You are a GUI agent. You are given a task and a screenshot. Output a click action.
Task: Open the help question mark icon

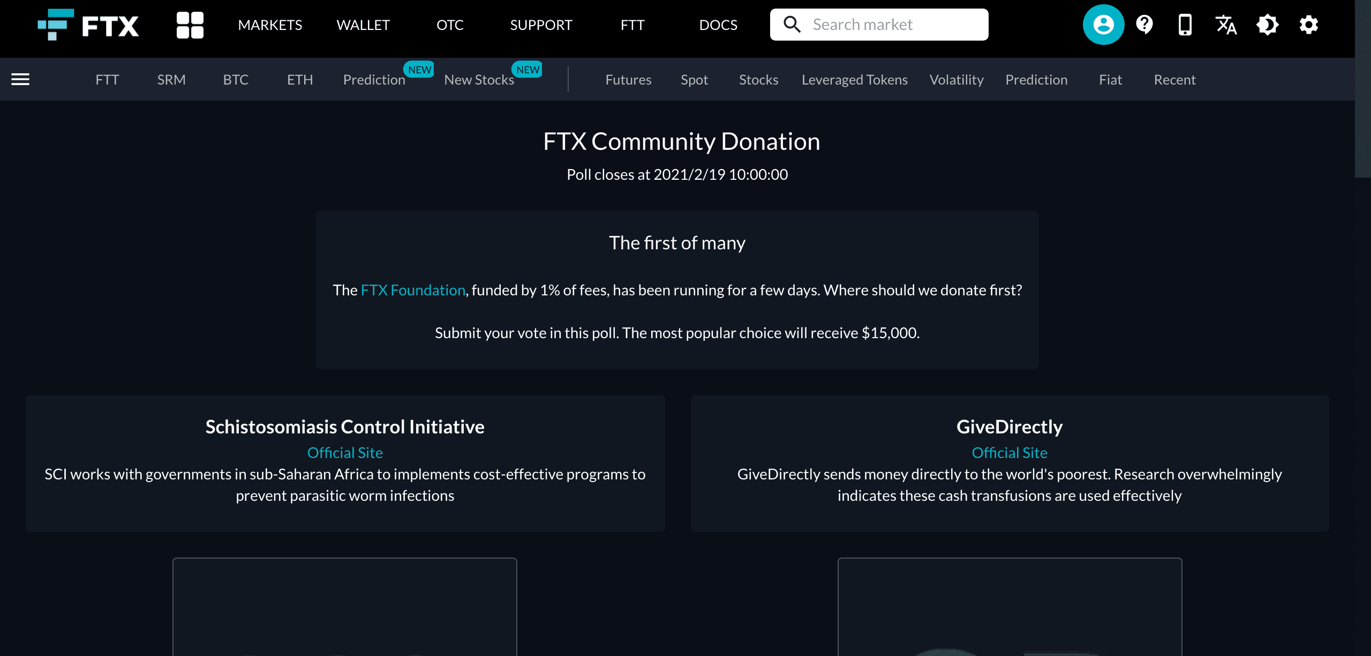click(1144, 25)
